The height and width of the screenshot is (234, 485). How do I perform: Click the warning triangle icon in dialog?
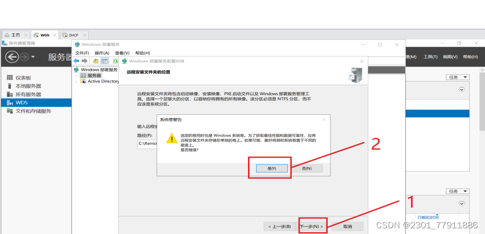(172, 139)
